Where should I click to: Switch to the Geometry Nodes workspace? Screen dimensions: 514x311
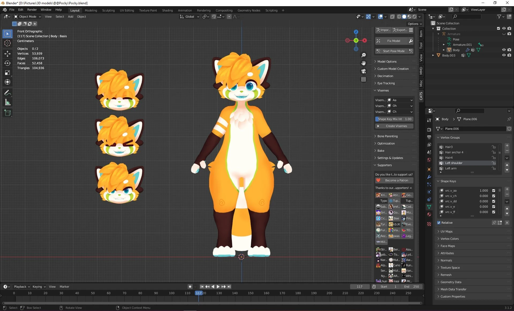coord(249,10)
